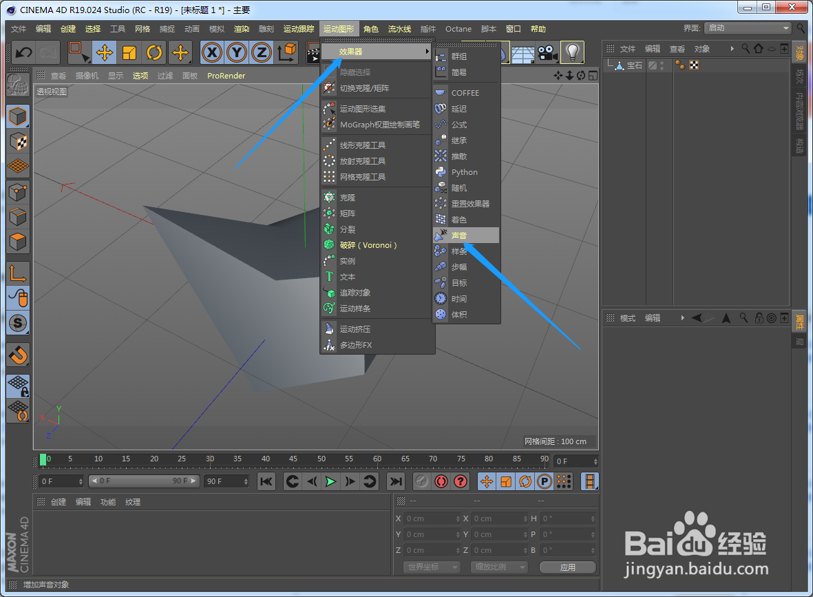Select the live selection tool
Viewport: 813px width, 597px height.
[x=79, y=52]
